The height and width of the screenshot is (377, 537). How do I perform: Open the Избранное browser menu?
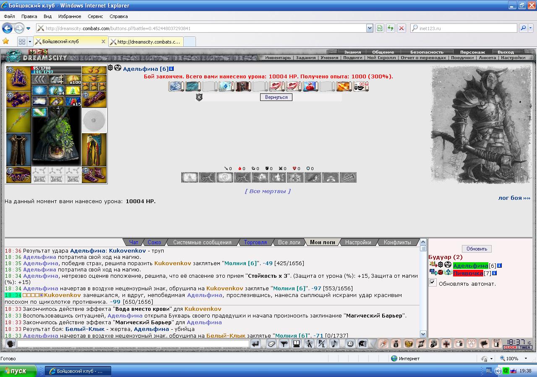tap(70, 16)
